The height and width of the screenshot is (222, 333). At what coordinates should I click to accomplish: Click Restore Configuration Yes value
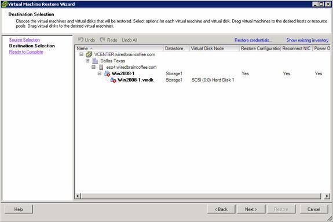coord(245,73)
